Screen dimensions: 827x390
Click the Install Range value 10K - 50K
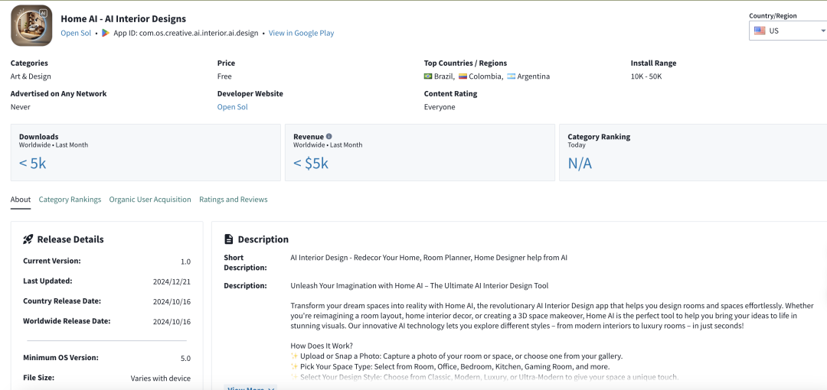point(646,76)
